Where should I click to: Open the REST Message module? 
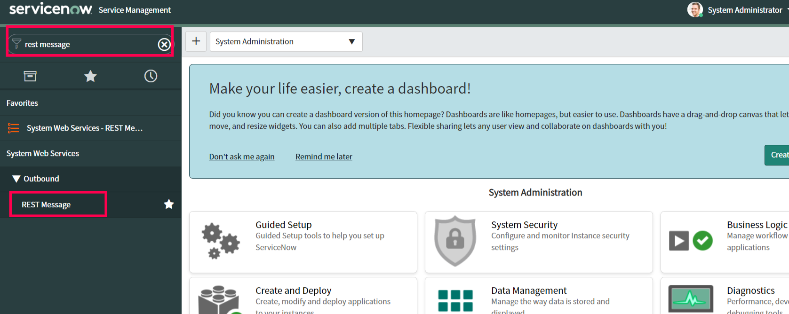[x=46, y=204]
